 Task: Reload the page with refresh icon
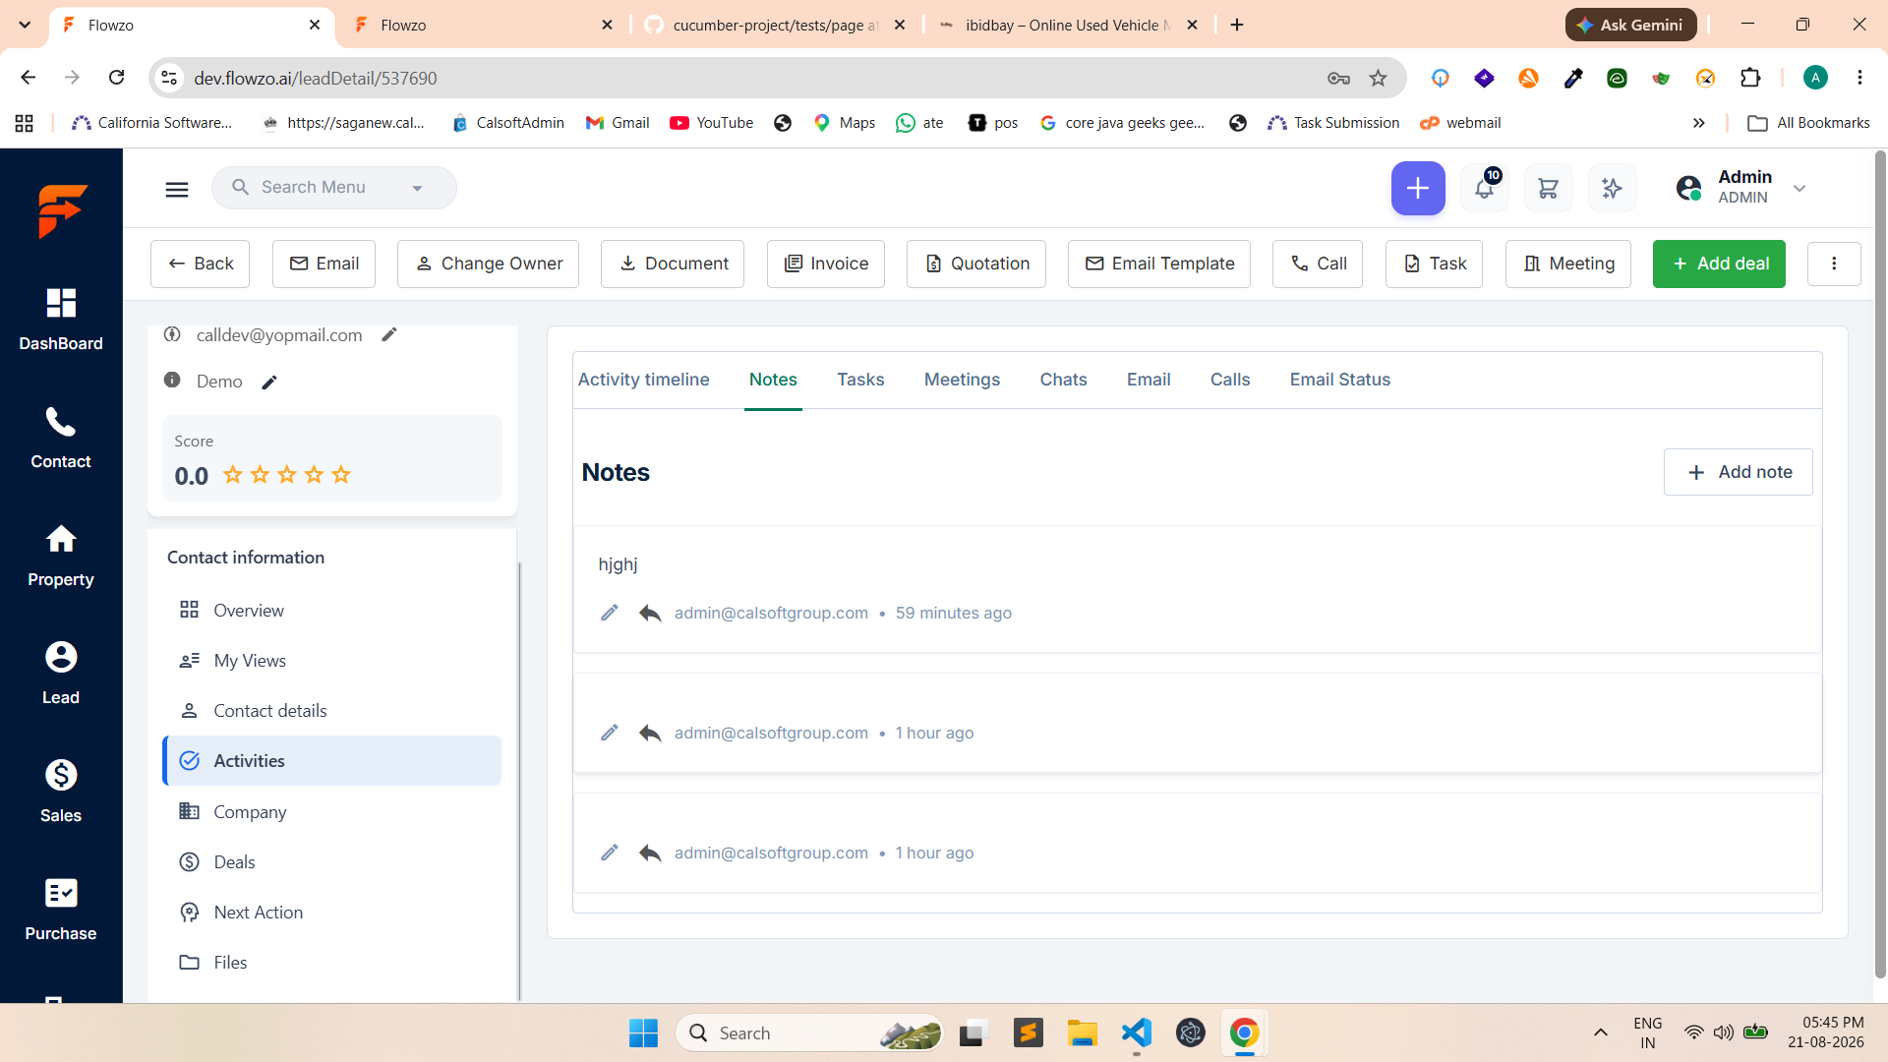click(x=117, y=78)
